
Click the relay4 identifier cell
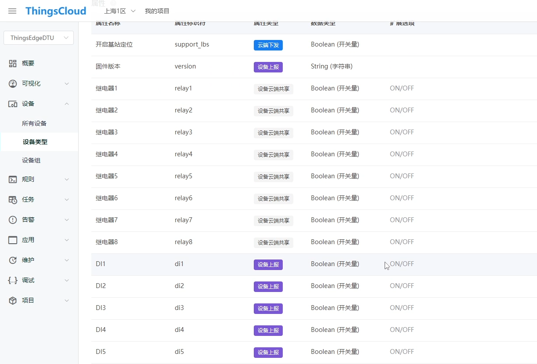coord(184,154)
